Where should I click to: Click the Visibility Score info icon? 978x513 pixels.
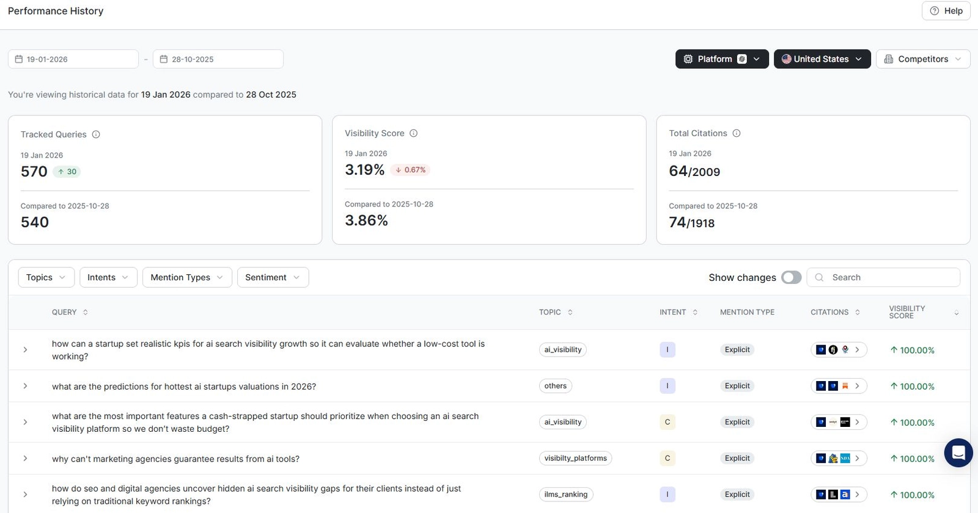click(413, 133)
